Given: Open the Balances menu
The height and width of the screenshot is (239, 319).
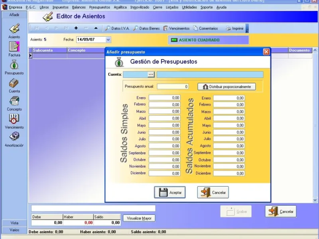Looking at the screenshot, I should pos(79,7).
